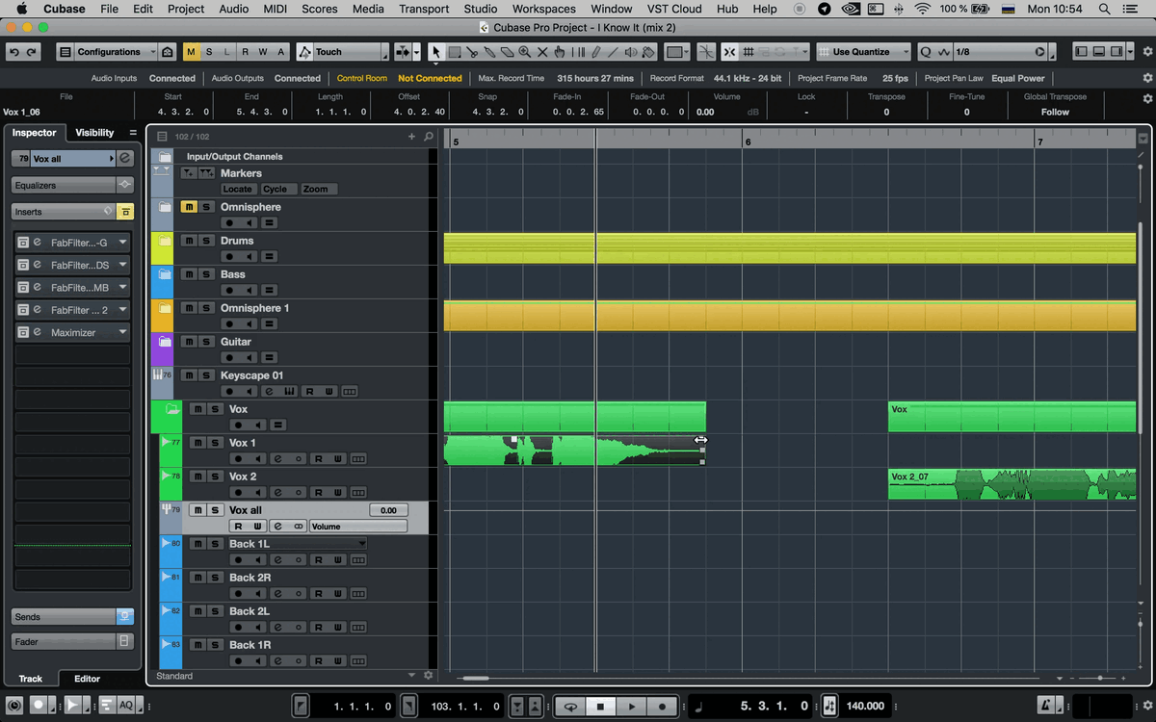Open the Project menu
The height and width of the screenshot is (722, 1156).
point(186,9)
